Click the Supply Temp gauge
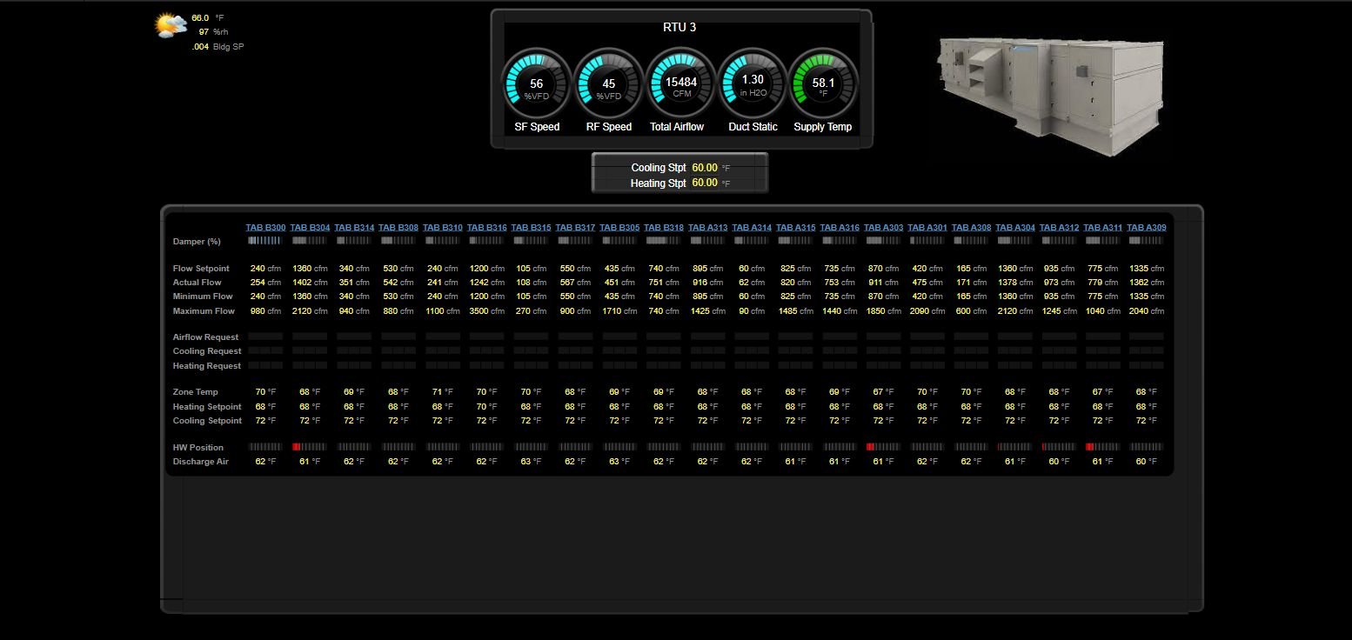Viewport: 1352px width, 640px height. click(x=823, y=84)
